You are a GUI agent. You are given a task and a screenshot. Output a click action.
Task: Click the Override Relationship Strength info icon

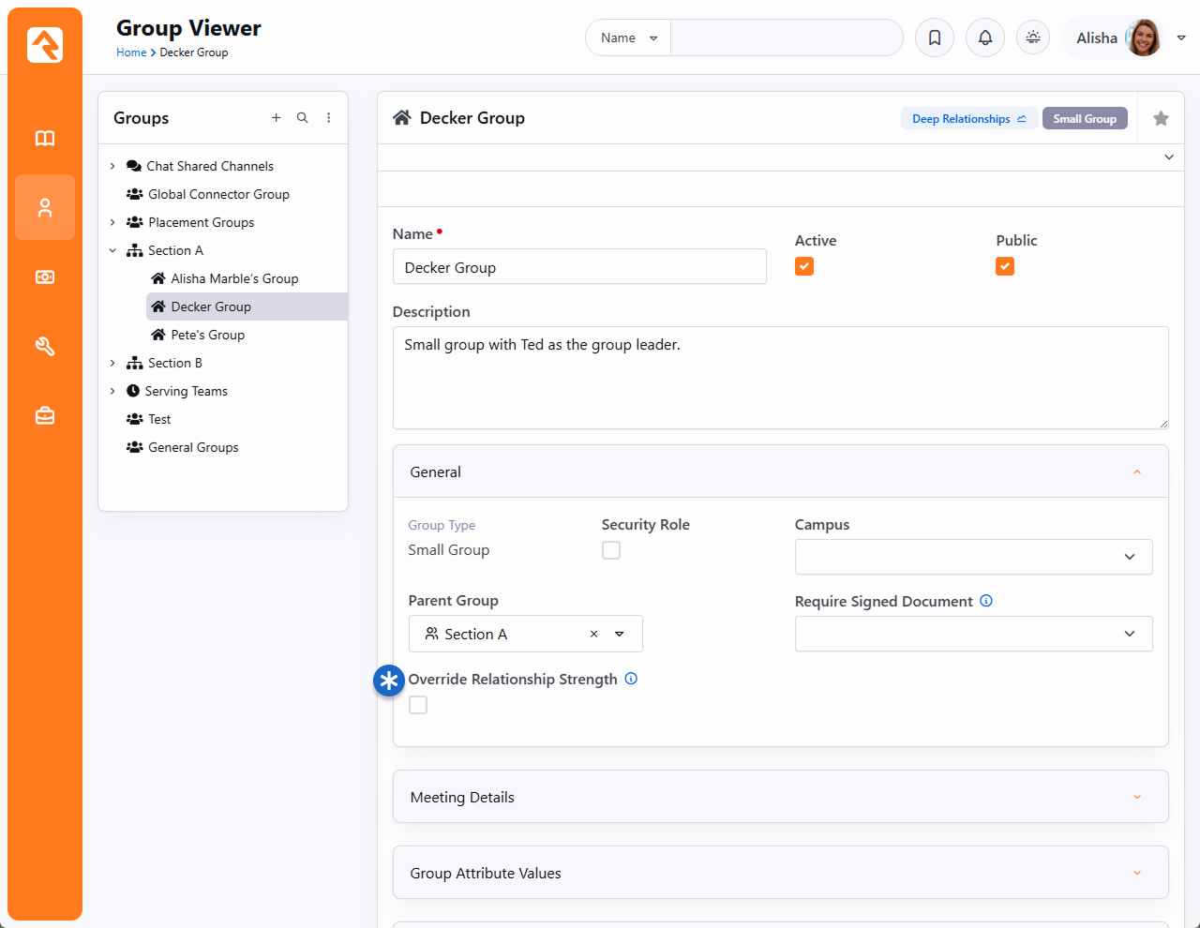(x=631, y=679)
